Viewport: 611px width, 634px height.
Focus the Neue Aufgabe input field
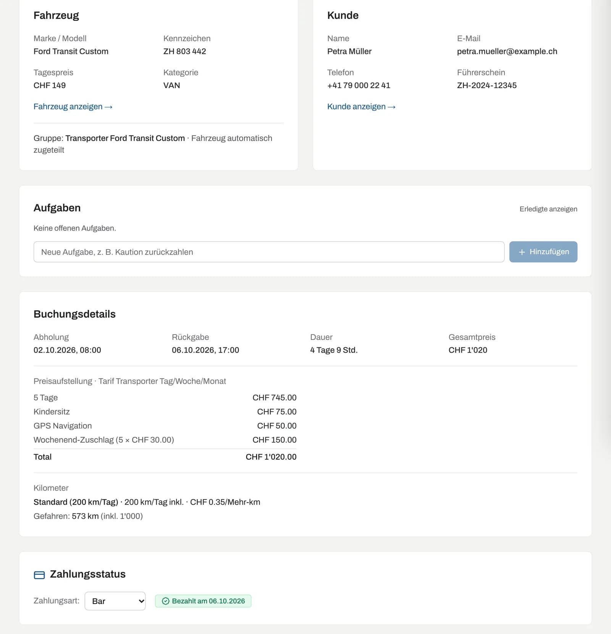(x=269, y=252)
